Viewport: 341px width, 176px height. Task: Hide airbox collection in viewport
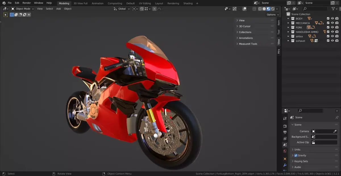point(332,36)
